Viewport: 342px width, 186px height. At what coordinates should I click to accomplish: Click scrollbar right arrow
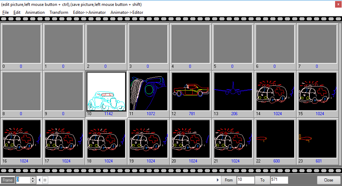(x=218, y=180)
